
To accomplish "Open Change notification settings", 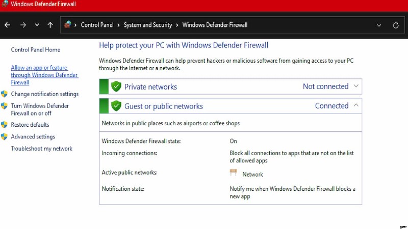I will click(x=45, y=94).
